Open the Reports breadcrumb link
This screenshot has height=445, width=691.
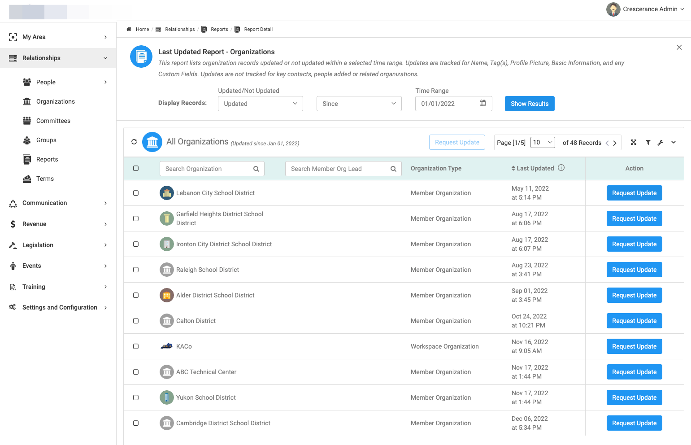[219, 29]
